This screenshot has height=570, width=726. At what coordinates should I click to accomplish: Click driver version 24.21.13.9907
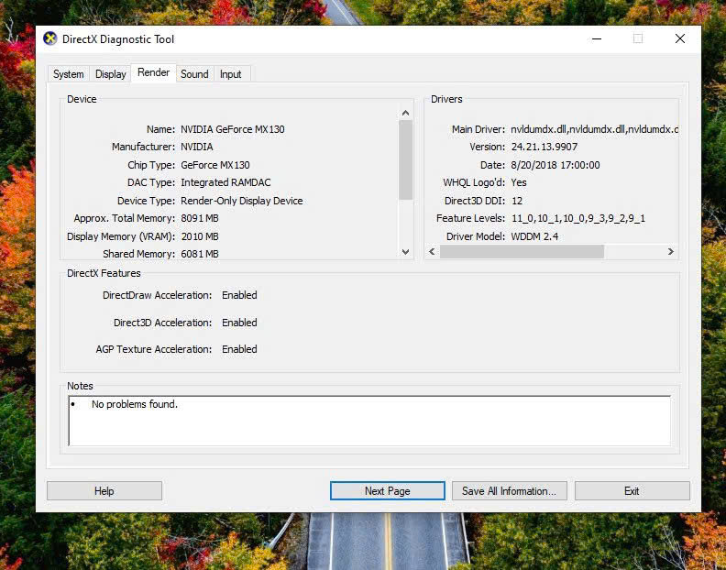click(544, 147)
